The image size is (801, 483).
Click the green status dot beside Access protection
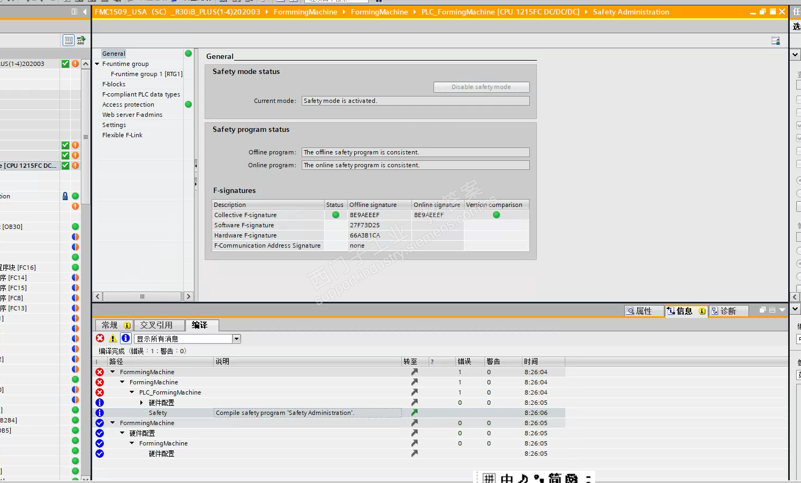point(189,105)
